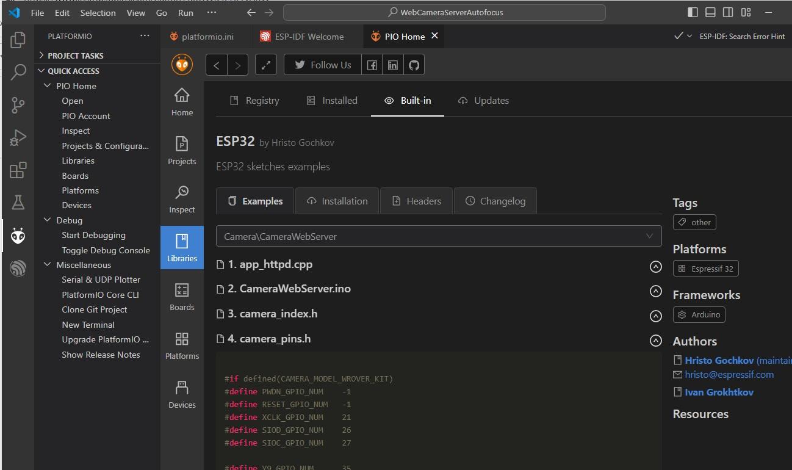Open Ivan Grokhtkov author link
Viewport: 792px width, 470px height.
tap(719, 392)
